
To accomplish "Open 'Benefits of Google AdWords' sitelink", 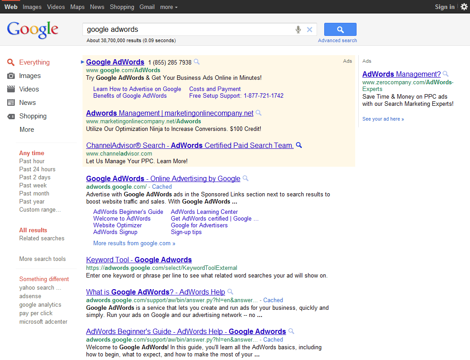I will (130, 95).
